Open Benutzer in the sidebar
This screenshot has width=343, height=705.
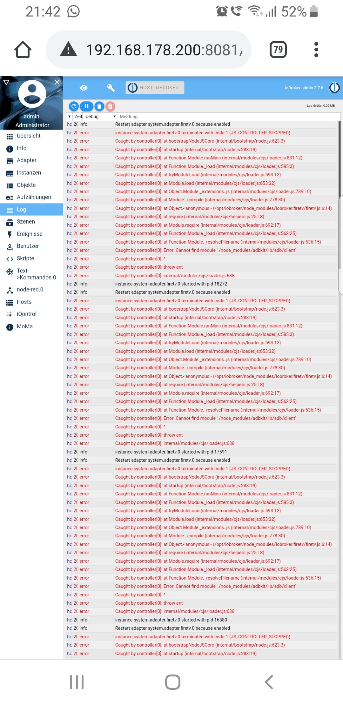[x=31, y=246]
